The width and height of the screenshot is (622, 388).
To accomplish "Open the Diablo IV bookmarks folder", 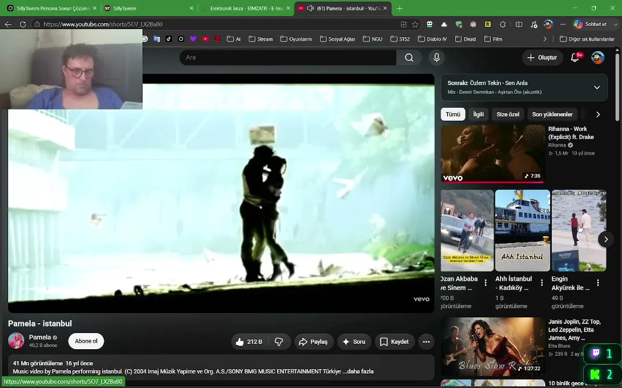I will (x=432, y=39).
